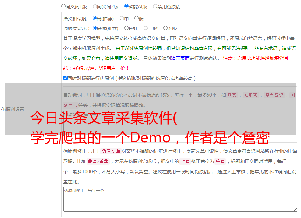The image size is (301, 218).
Task: Choose the 智能AI版 radio option
Action: point(126,6)
